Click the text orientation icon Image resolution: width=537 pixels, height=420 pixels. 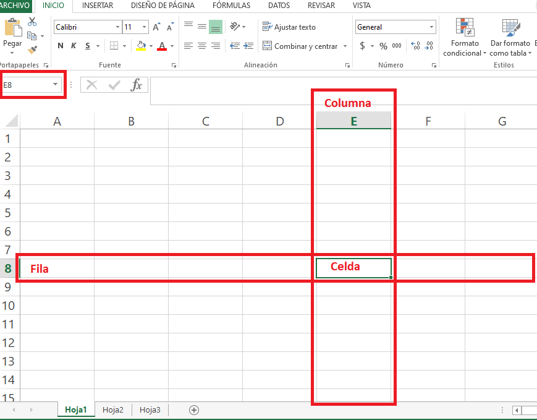click(235, 27)
